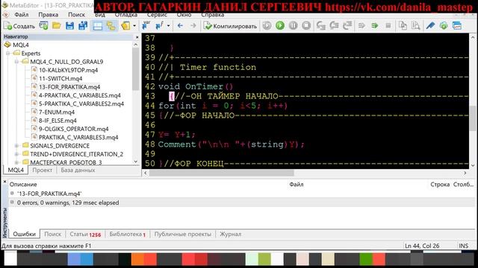Click the step out debug icon
Screen dimensions: 478x268
(x=347, y=26)
